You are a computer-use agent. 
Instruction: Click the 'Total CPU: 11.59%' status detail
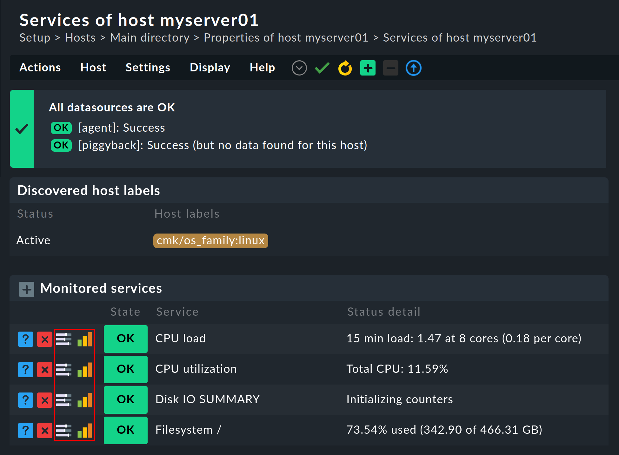[397, 369]
